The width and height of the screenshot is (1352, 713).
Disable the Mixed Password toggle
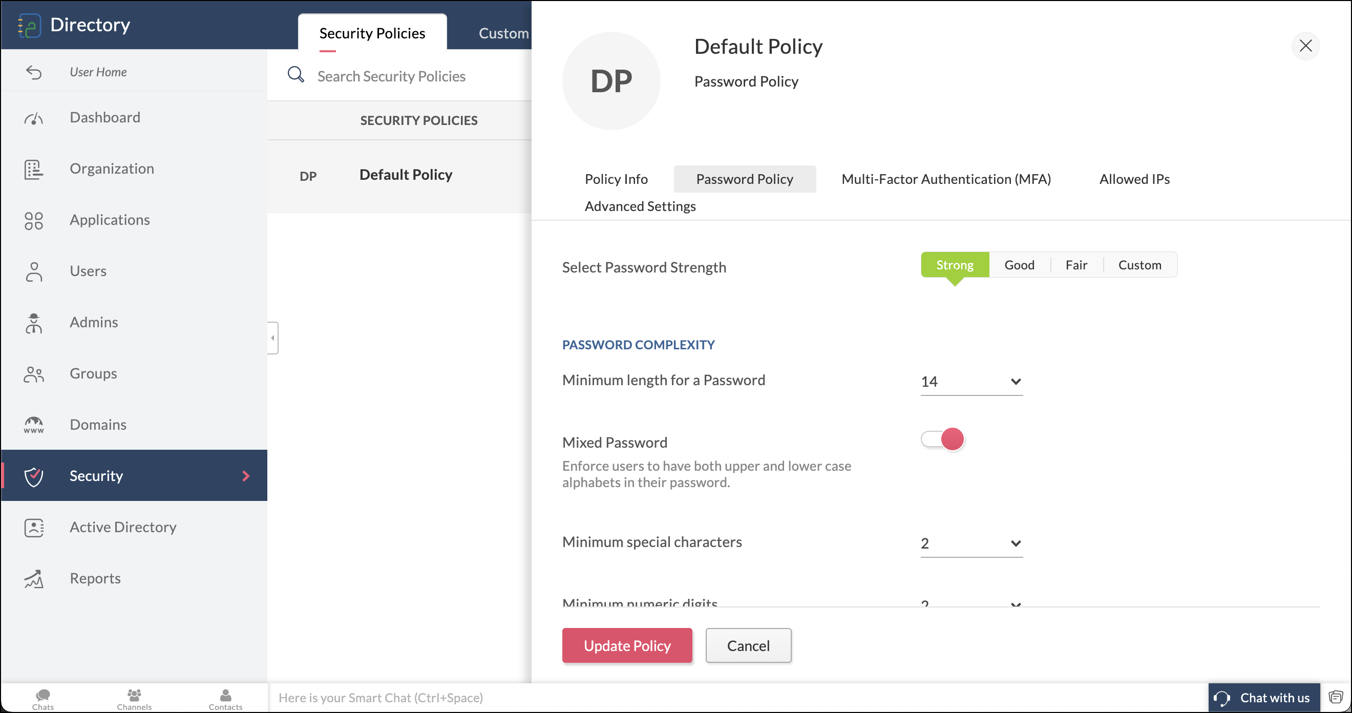(943, 439)
